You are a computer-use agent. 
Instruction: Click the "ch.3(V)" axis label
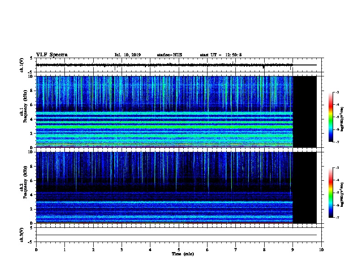point(21,235)
